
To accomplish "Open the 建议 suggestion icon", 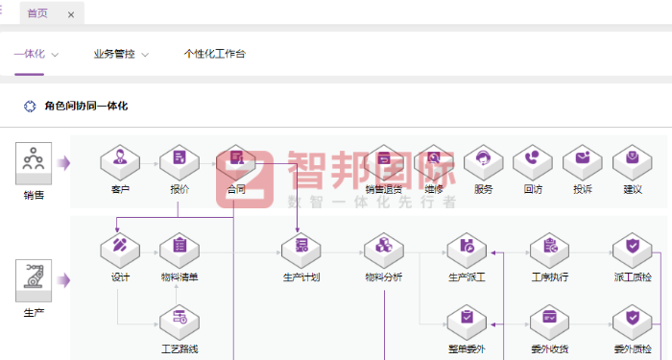I will (x=632, y=162).
